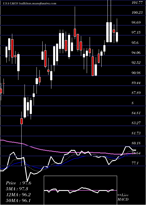Image resolution: width=146 pixels, height=205 pixels.
Task: Click the 83.27 price axis label
Action: point(136,123)
